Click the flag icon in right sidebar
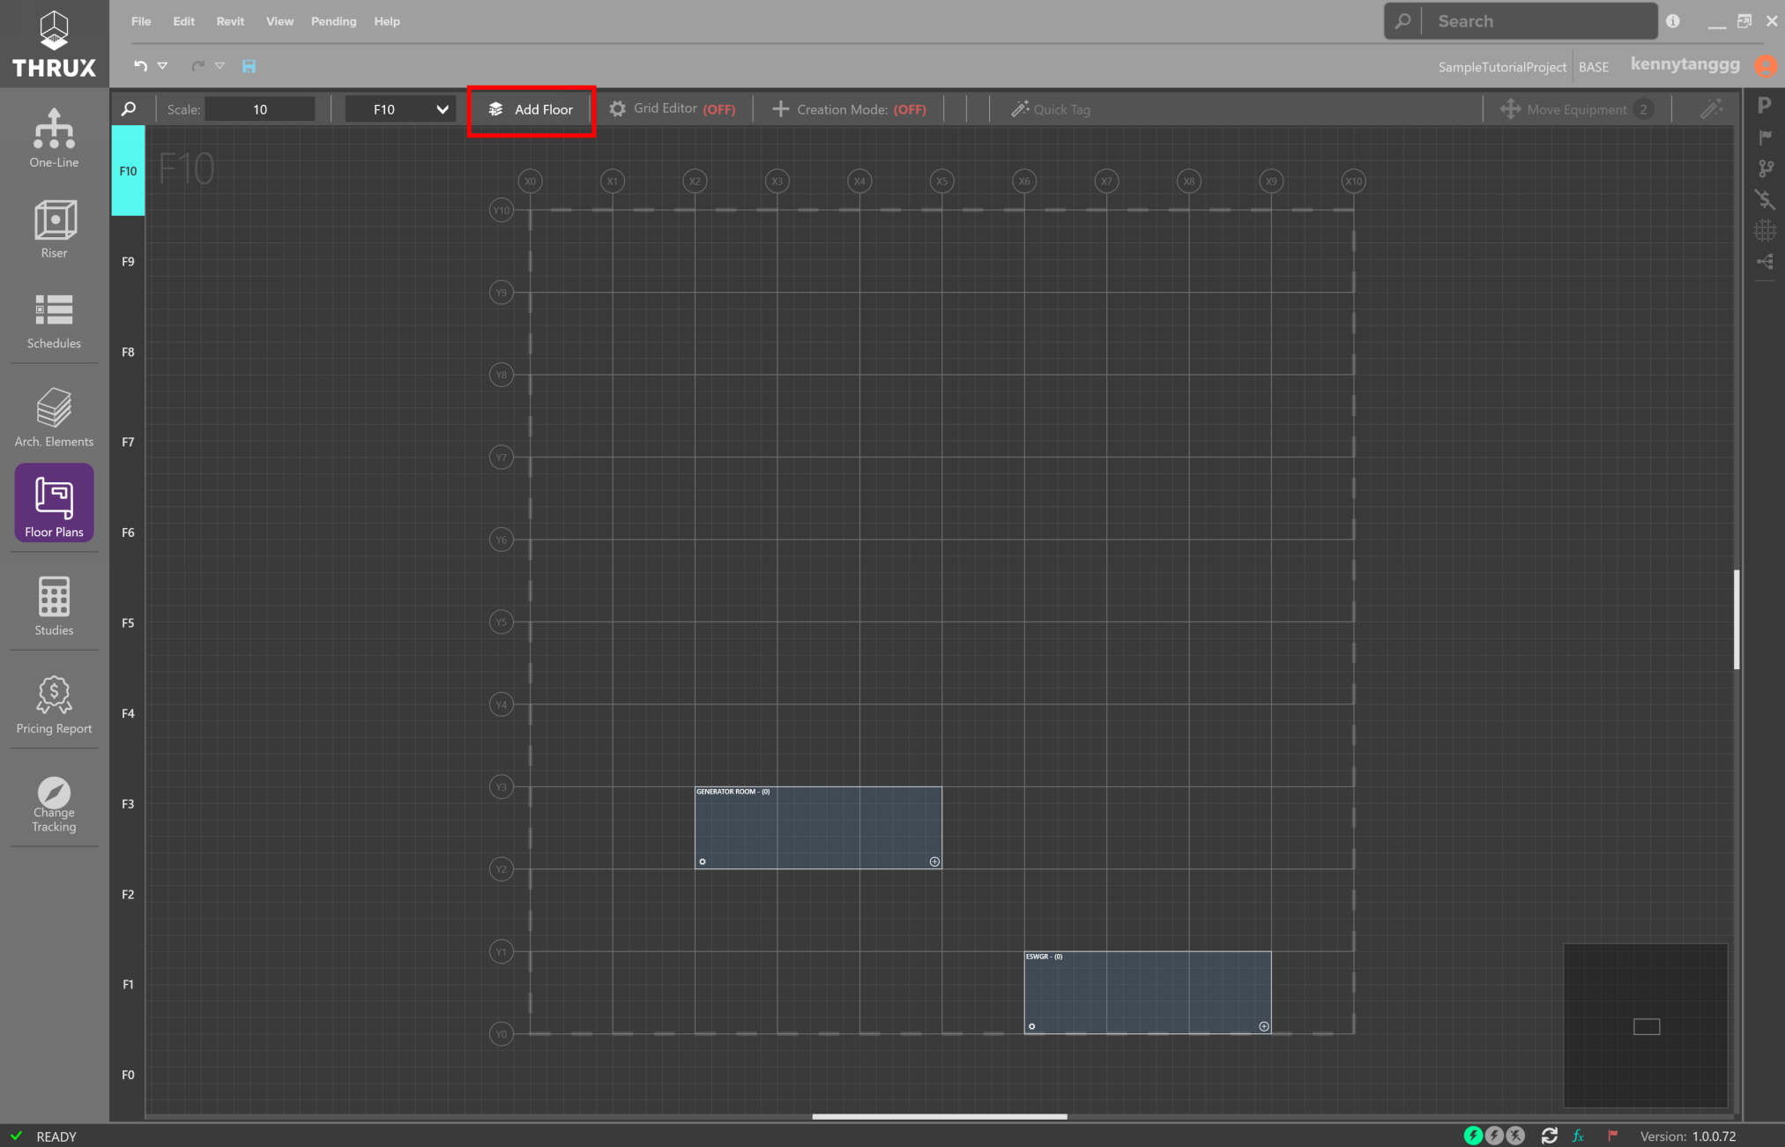The height and width of the screenshot is (1147, 1785). point(1765,137)
